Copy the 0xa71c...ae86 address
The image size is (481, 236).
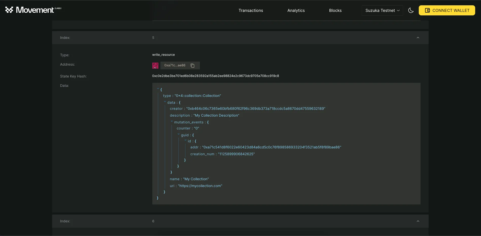(193, 65)
